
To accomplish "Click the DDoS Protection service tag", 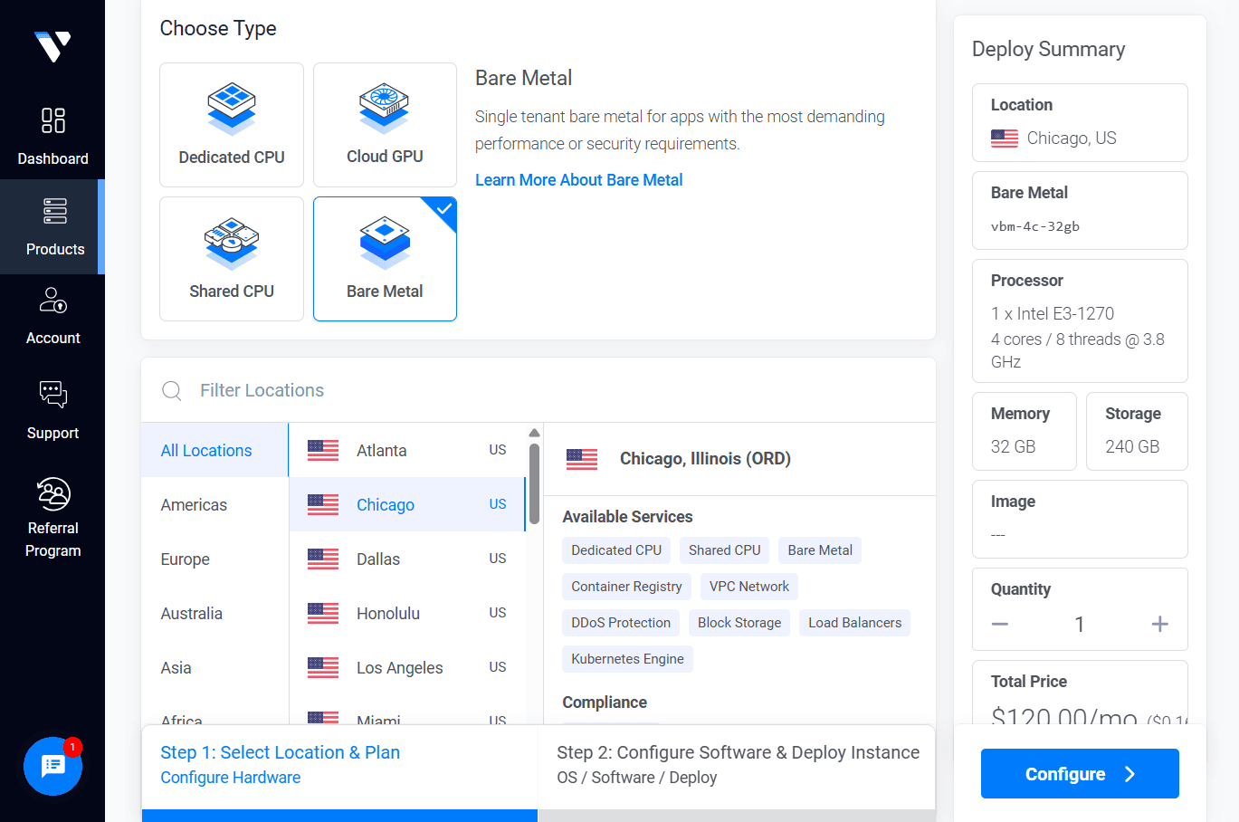I will (621, 623).
